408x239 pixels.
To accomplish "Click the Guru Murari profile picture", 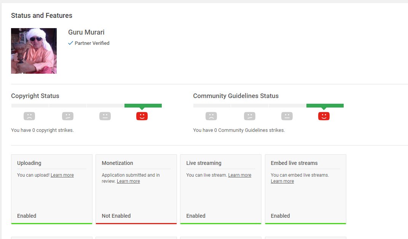I will click(34, 51).
